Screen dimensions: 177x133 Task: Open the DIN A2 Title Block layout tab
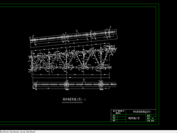coord(9,132)
